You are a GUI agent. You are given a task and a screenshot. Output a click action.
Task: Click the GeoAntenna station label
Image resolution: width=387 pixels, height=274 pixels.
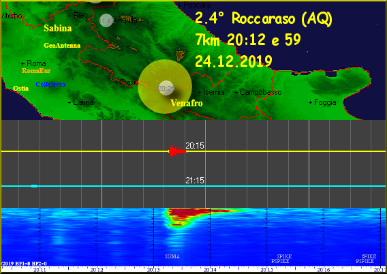pyautogui.click(x=62, y=46)
